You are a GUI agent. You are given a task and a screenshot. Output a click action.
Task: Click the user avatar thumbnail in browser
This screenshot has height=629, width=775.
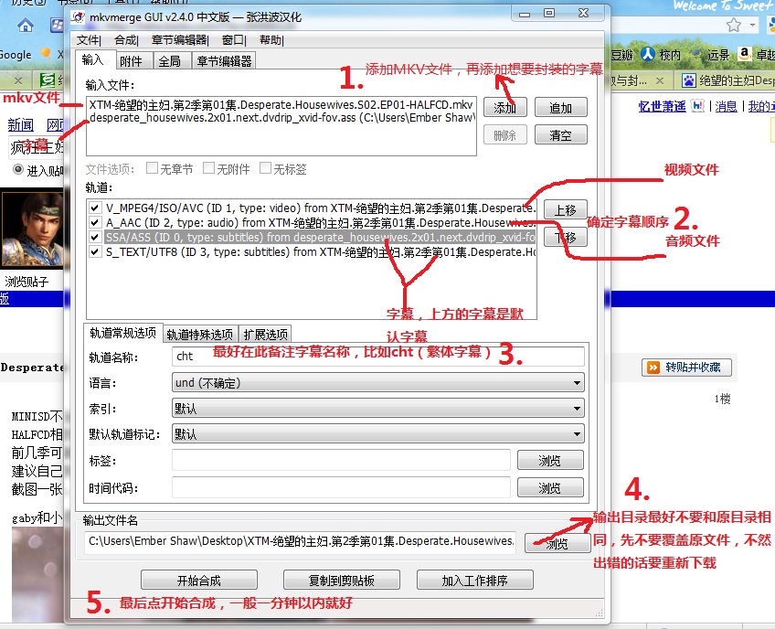(32, 229)
